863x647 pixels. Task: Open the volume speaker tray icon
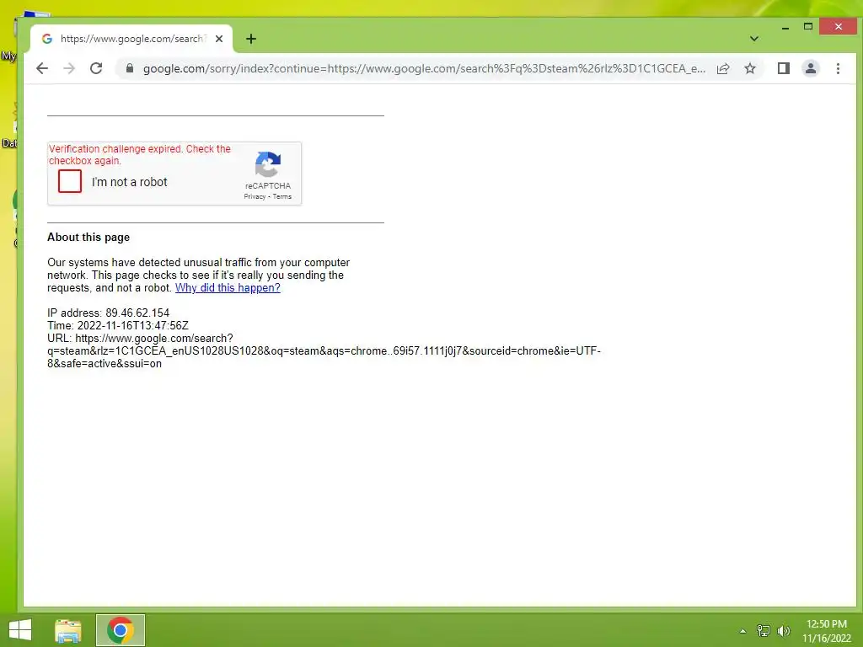pyautogui.click(x=784, y=630)
